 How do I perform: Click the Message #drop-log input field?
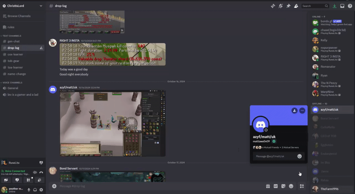158,186
